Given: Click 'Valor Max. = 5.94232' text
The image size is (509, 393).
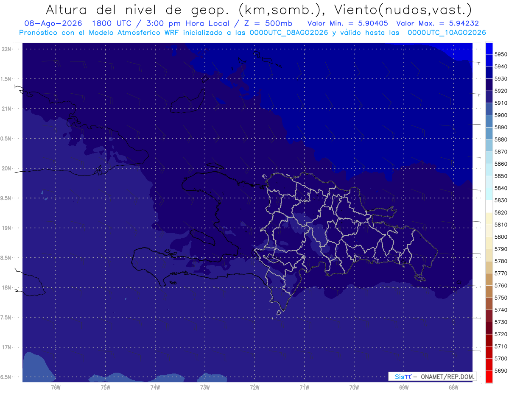Looking at the screenshot, I should point(438,23).
